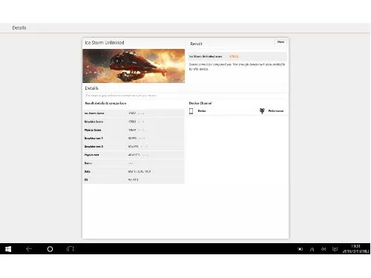The width and height of the screenshot is (371, 278).
Task: Open the Windows Start menu
Action: 8,249
